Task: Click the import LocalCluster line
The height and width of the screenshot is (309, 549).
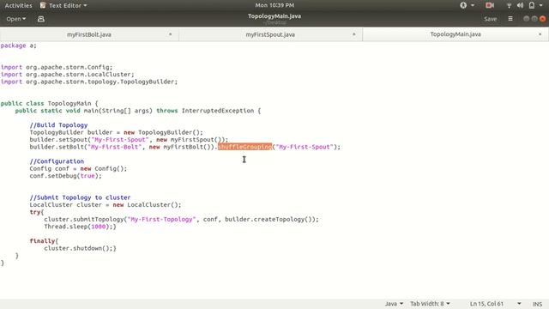Action: tap(68, 75)
